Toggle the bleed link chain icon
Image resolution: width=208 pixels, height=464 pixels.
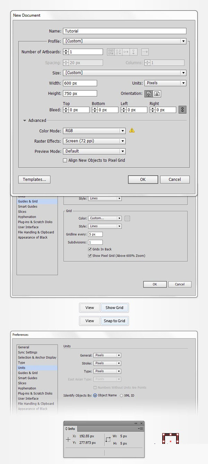coord(183,110)
